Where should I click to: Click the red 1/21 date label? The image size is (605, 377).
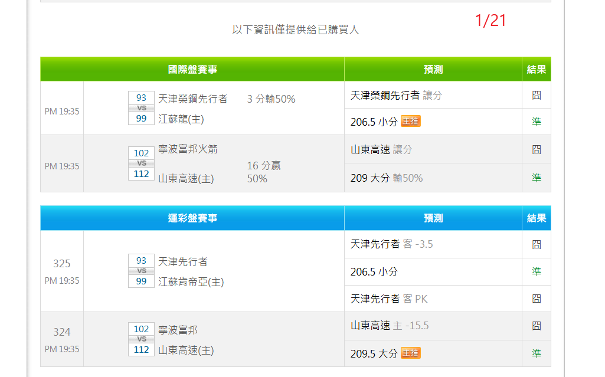(490, 21)
